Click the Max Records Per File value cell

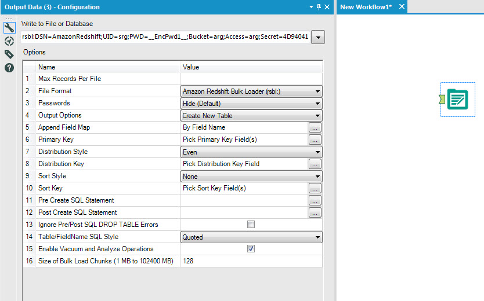click(251, 79)
